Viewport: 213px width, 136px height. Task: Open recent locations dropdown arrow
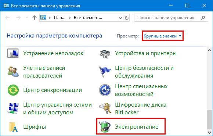click(27, 17)
